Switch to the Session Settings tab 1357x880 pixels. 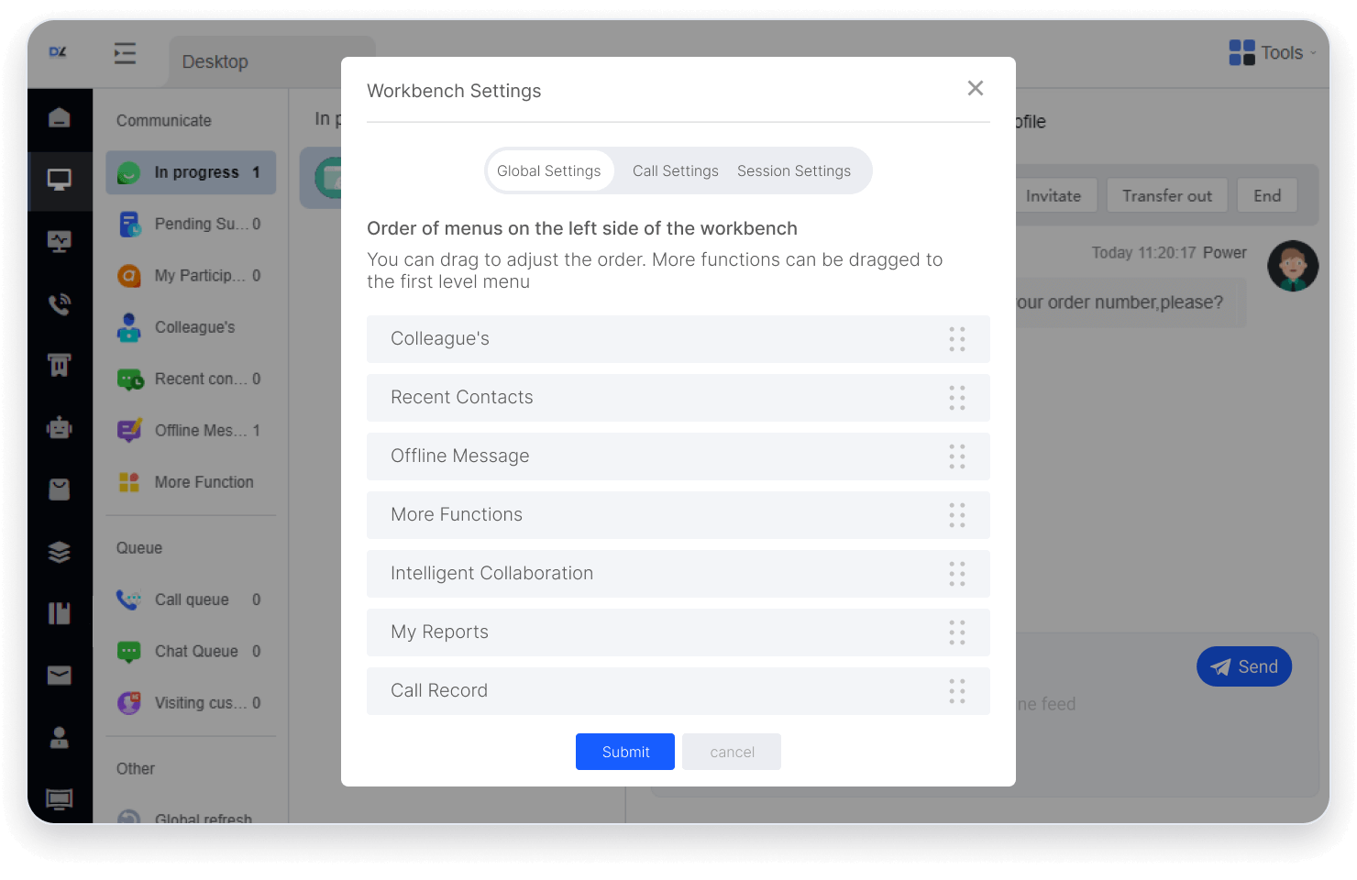793,171
